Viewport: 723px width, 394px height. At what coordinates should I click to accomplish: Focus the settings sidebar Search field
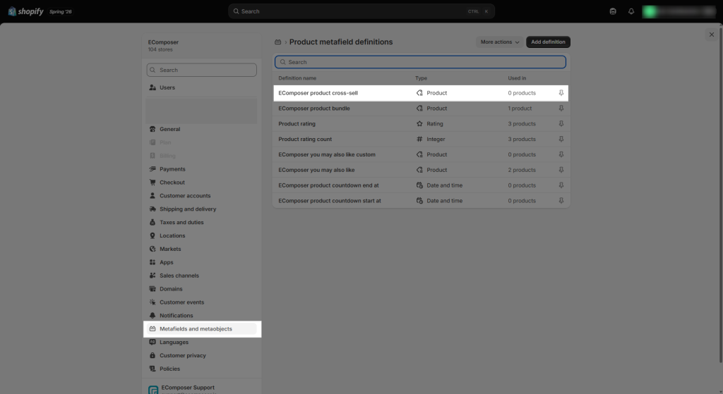click(201, 70)
